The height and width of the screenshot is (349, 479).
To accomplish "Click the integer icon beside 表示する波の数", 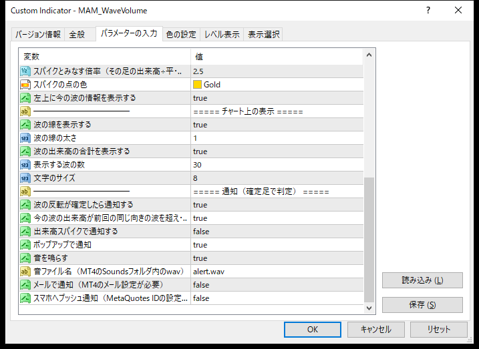I will point(25,165).
